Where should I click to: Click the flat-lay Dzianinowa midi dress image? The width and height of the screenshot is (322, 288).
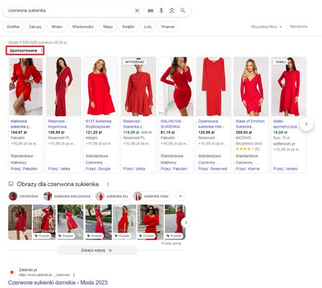pyautogui.click(x=213, y=87)
